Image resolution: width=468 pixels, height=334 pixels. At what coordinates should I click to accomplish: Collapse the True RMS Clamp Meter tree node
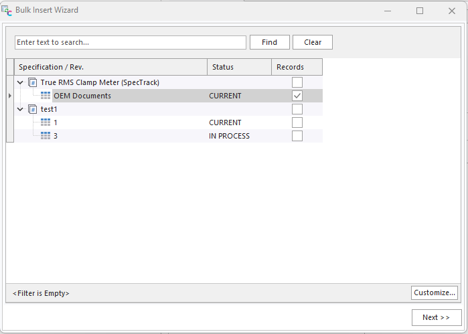coord(20,82)
